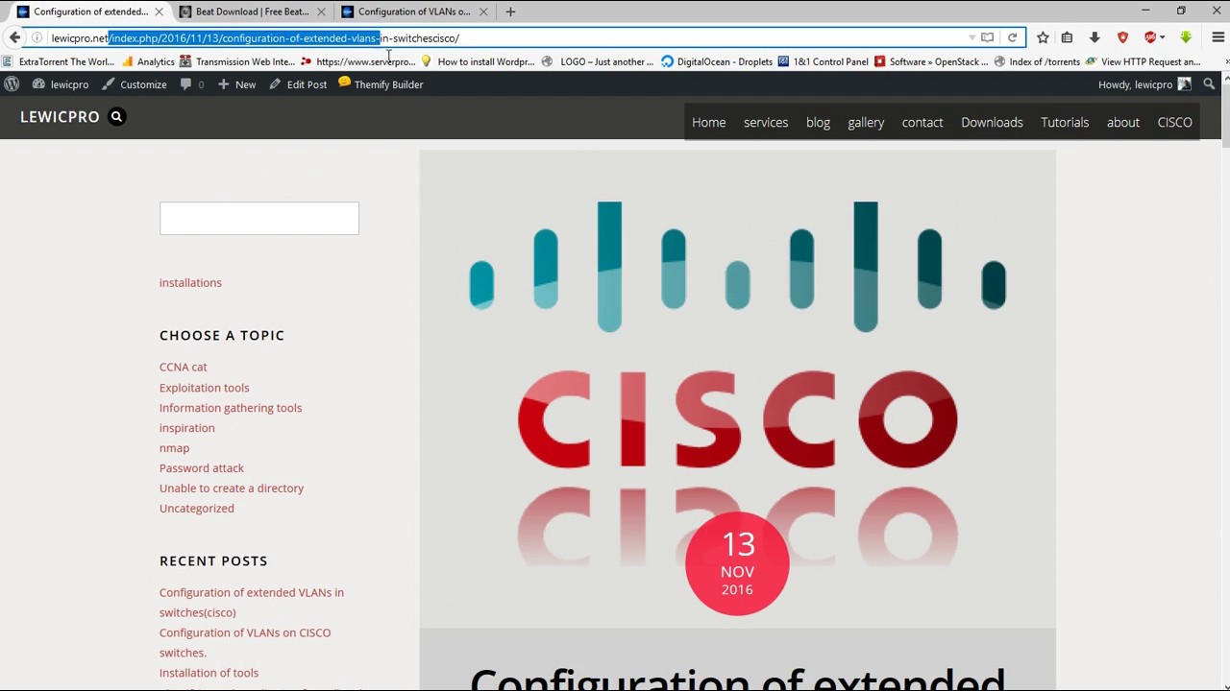Screen dimensions: 1230x691
Task: Open the site info icon in address bar
Action: [x=37, y=37]
